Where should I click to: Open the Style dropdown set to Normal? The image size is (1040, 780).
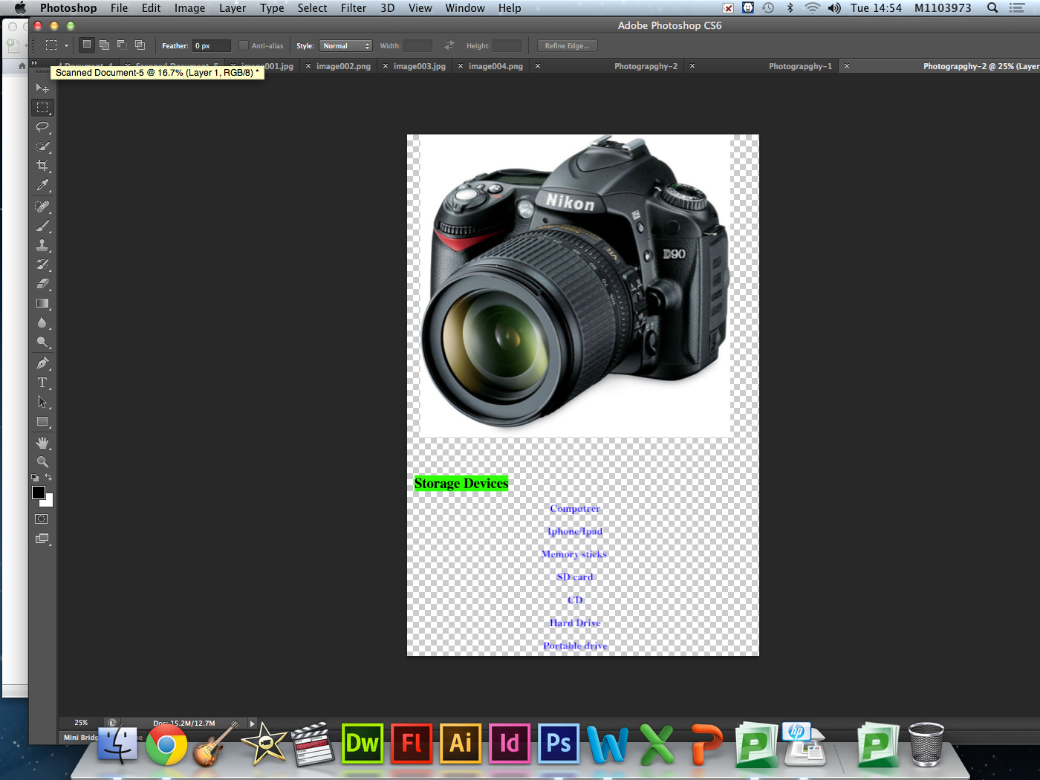(345, 46)
